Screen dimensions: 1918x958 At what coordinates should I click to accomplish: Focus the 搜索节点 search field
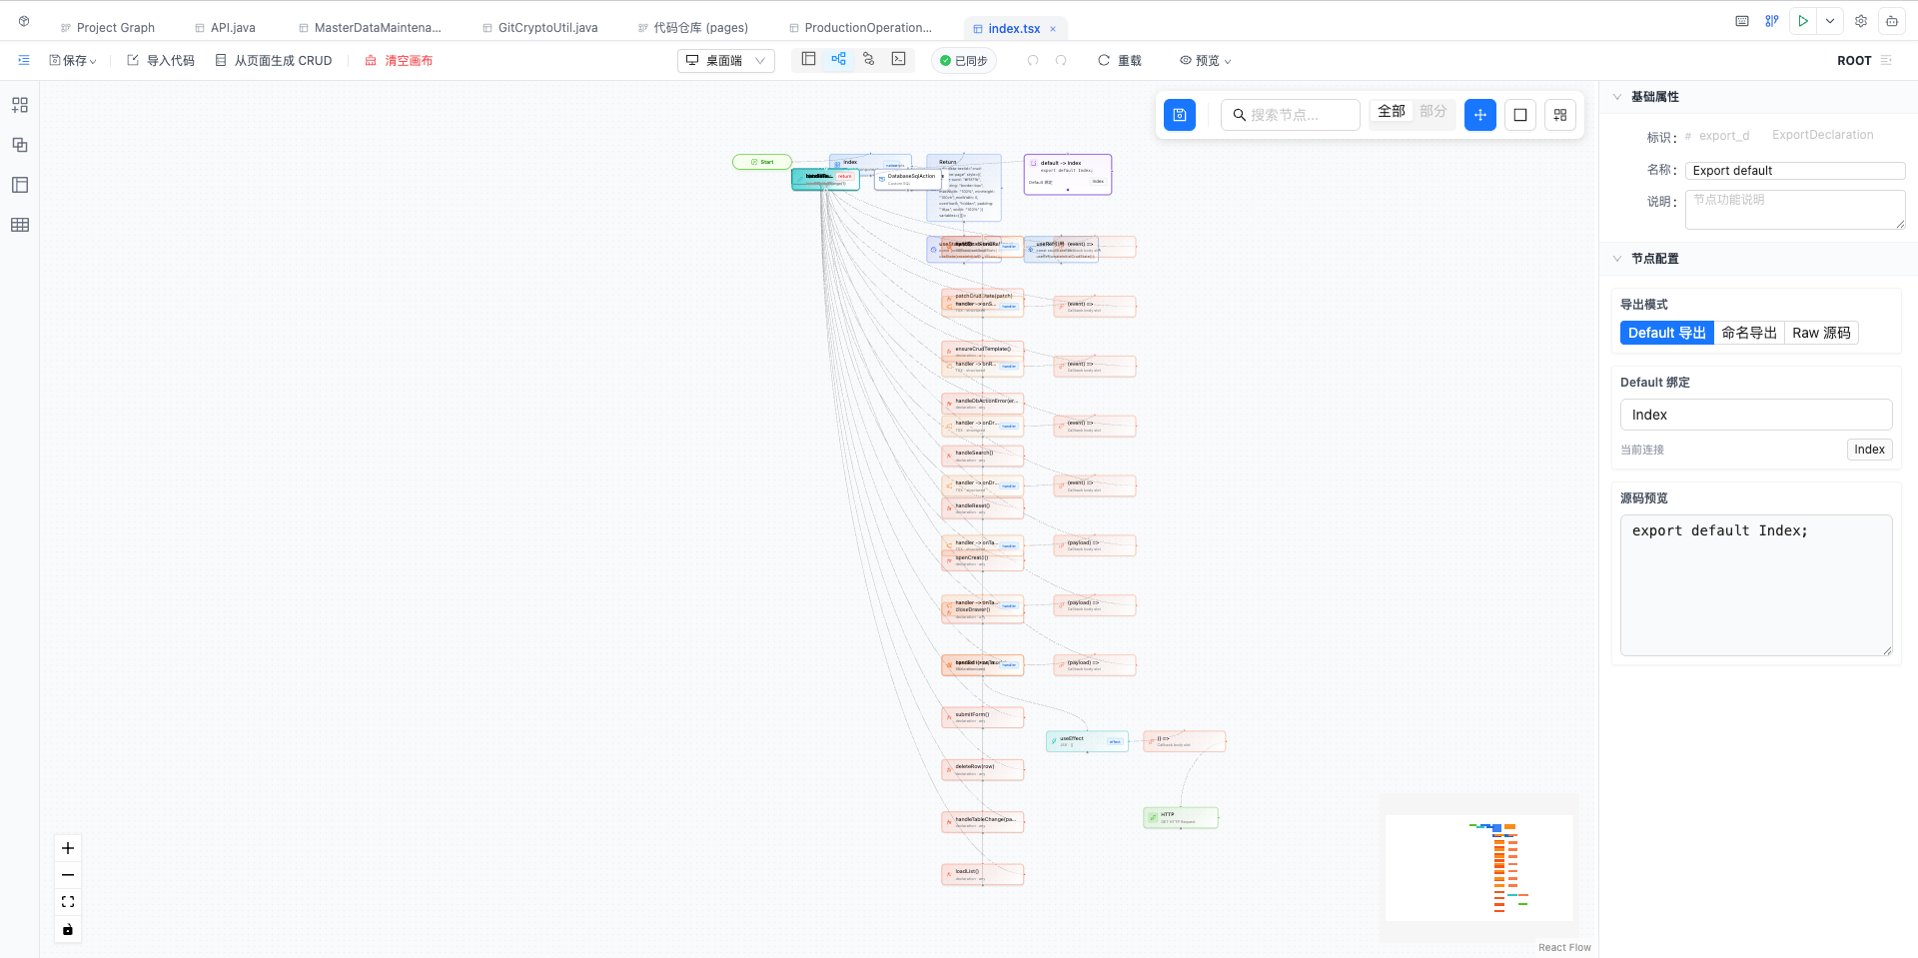(1291, 115)
